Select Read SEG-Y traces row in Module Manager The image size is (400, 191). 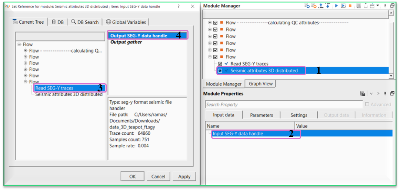coord(249,64)
